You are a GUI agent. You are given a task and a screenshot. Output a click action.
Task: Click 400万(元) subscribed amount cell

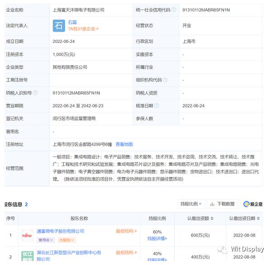coord(200,257)
